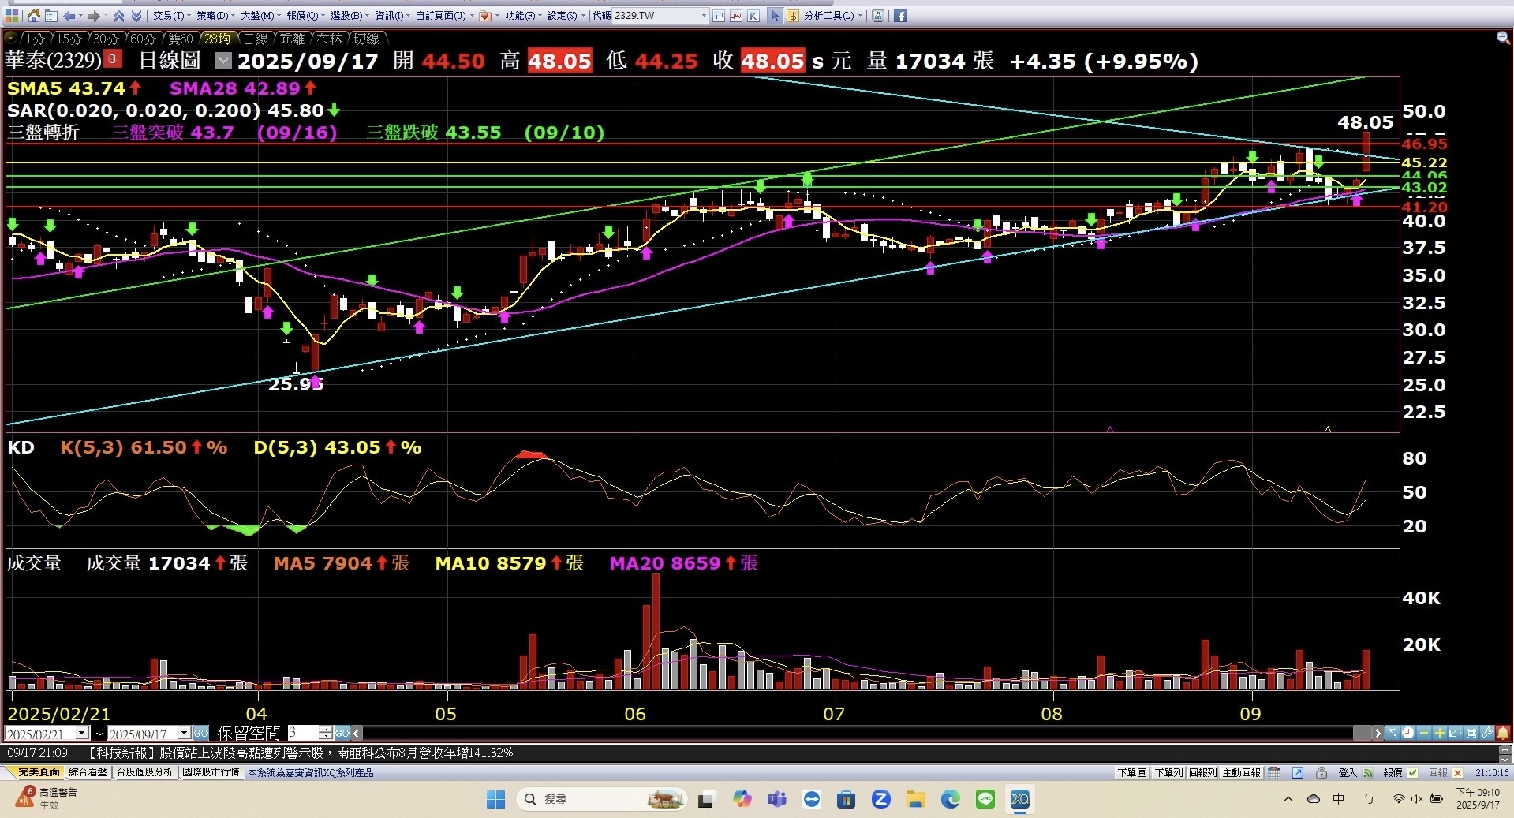The height and width of the screenshot is (818, 1514).
Task: Click the double down-arrow next stock icon
Action: pos(136,16)
